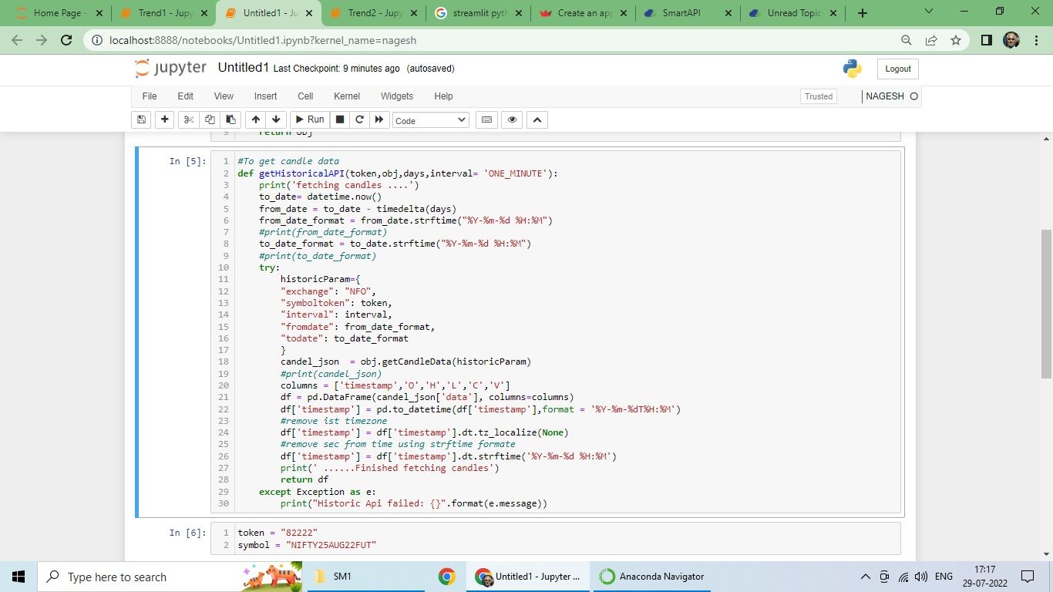
Task: Open the Chrome profile avatar
Action: point(1011,41)
